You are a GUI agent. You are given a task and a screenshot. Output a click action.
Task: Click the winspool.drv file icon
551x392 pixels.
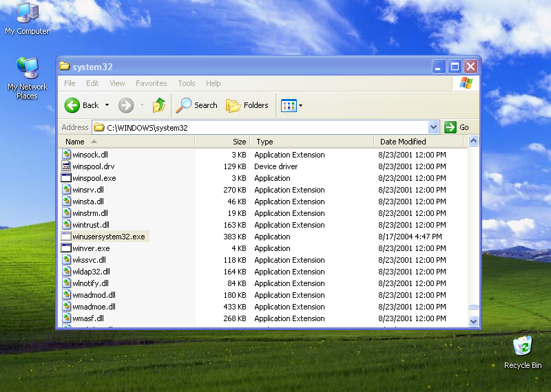coord(66,166)
